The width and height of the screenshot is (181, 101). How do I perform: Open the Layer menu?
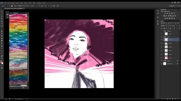[17, 3]
